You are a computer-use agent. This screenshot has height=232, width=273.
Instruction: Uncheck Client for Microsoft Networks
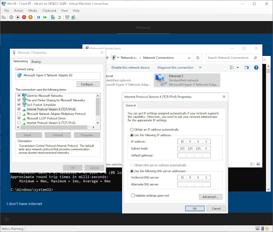pyautogui.click(x=19, y=96)
